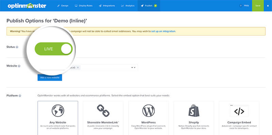Click the green checkmark on Publish

click(x=155, y=6)
